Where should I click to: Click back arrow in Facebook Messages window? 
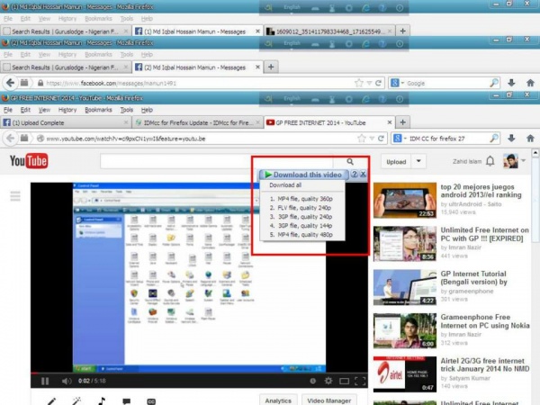pos(10,83)
